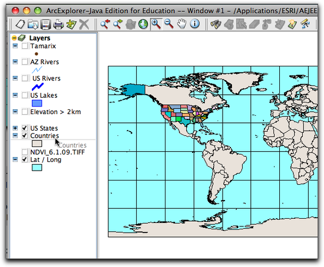Select the US Lakes layer name
The height and width of the screenshot is (267, 324).
44,95
